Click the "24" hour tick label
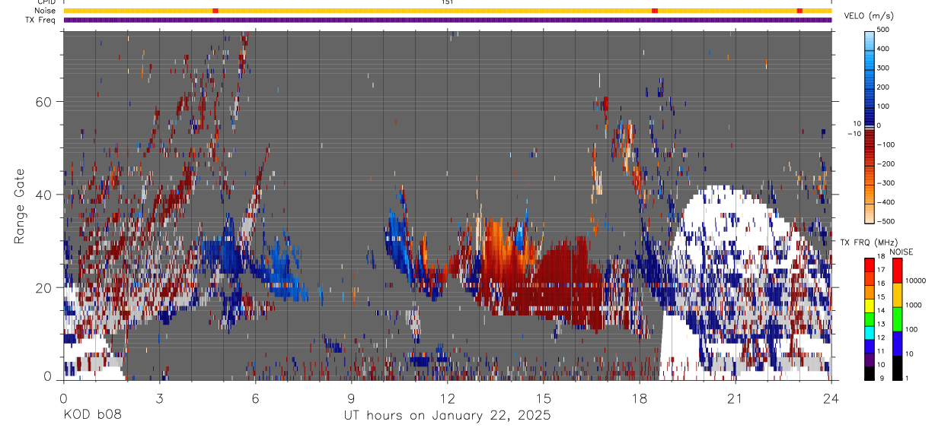Screen dimensions: 935x431 [831, 398]
